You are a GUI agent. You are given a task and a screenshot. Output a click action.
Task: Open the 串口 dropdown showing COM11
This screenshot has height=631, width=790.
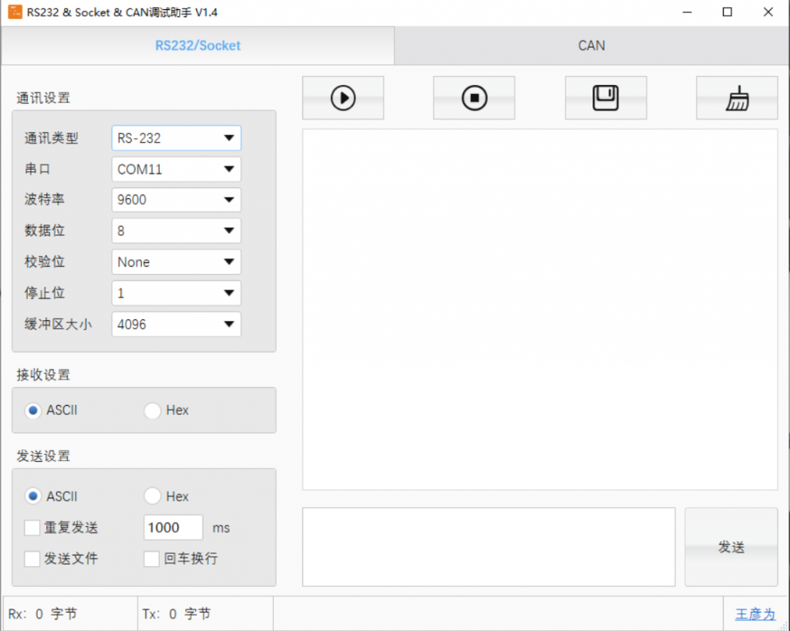pyautogui.click(x=177, y=169)
